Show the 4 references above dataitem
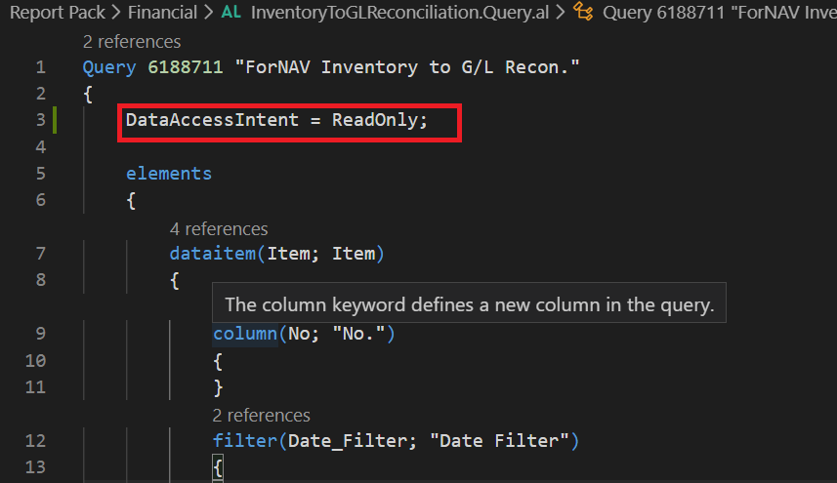837x483 pixels. pyautogui.click(x=219, y=228)
